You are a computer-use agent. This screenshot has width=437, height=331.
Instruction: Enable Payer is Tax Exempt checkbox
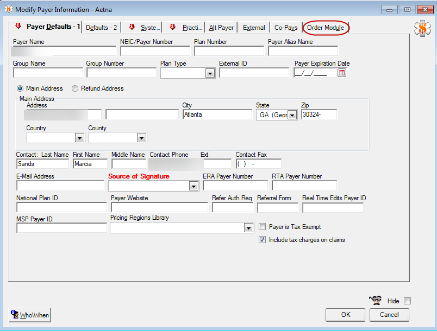pos(263,227)
